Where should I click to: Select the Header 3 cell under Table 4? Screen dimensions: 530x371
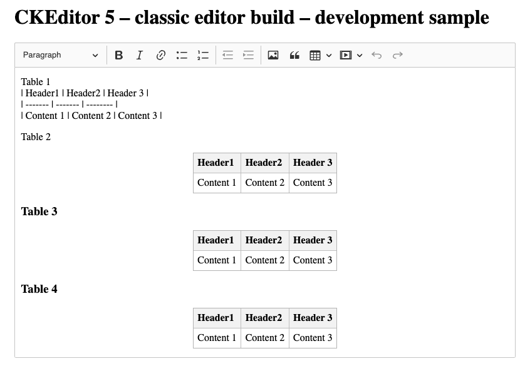313,318
